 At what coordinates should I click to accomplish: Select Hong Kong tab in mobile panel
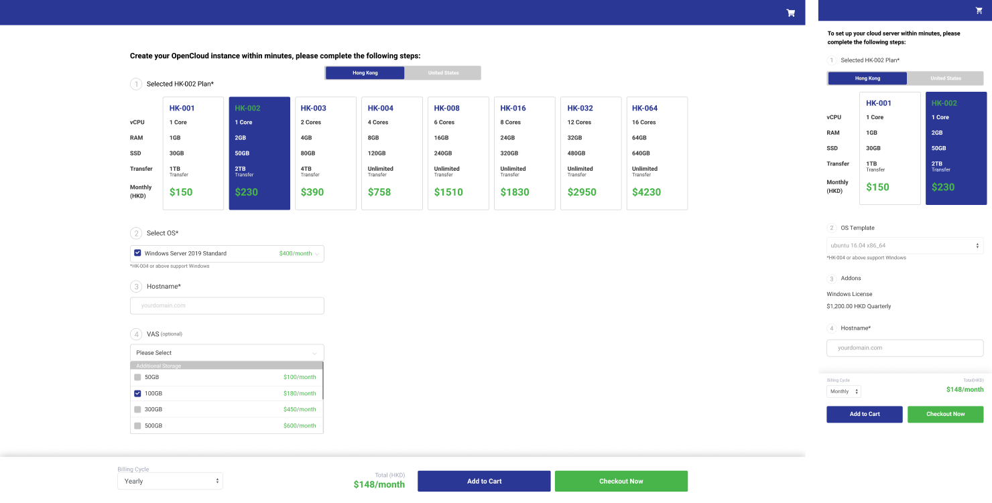(x=867, y=78)
